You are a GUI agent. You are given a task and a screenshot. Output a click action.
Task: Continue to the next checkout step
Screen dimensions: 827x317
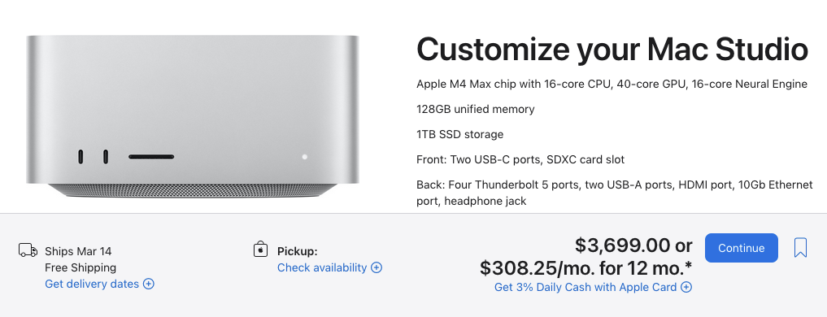(x=741, y=248)
